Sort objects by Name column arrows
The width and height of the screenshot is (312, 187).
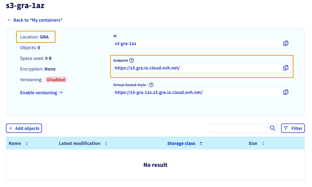27,144
